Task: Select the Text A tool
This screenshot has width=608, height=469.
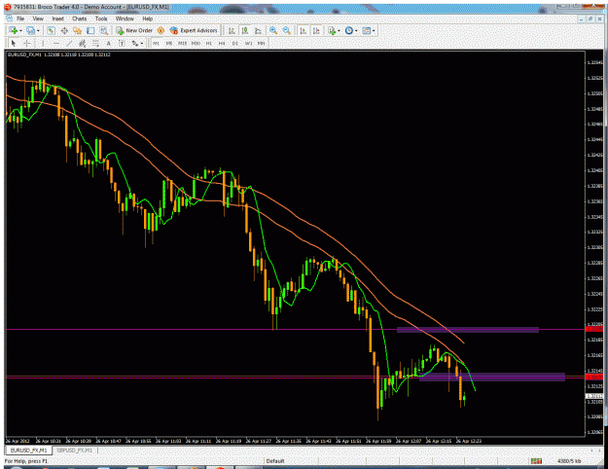Action: point(109,43)
